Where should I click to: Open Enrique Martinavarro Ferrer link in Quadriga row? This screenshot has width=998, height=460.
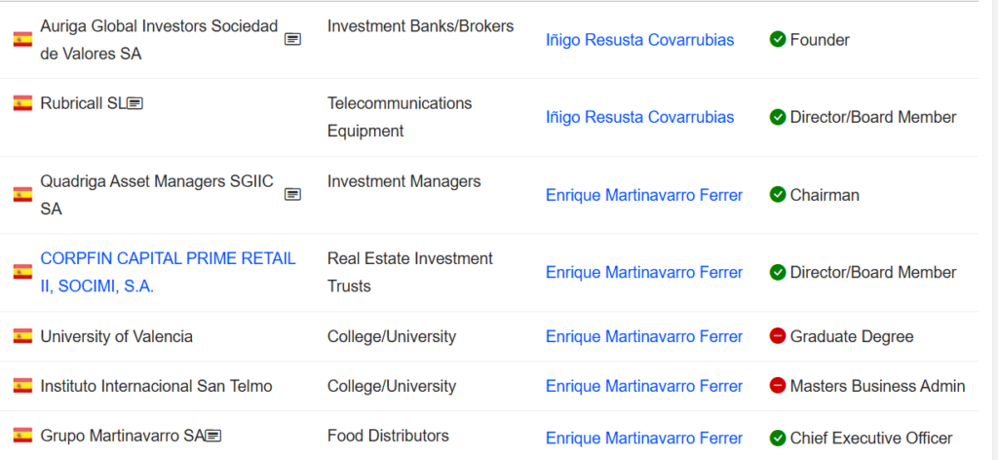point(644,195)
